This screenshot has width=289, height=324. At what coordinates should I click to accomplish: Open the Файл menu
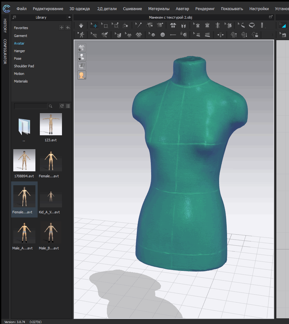click(x=22, y=9)
